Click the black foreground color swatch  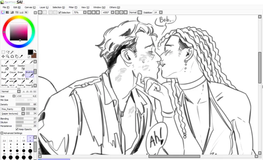[30, 52]
